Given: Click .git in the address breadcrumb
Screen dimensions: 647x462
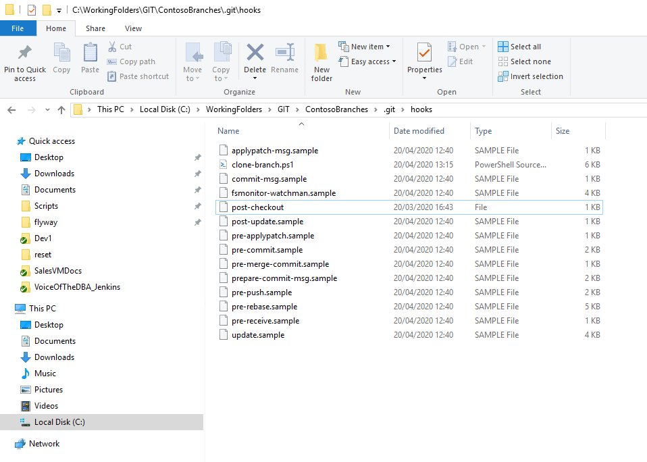Looking at the screenshot, I should (389, 109).
